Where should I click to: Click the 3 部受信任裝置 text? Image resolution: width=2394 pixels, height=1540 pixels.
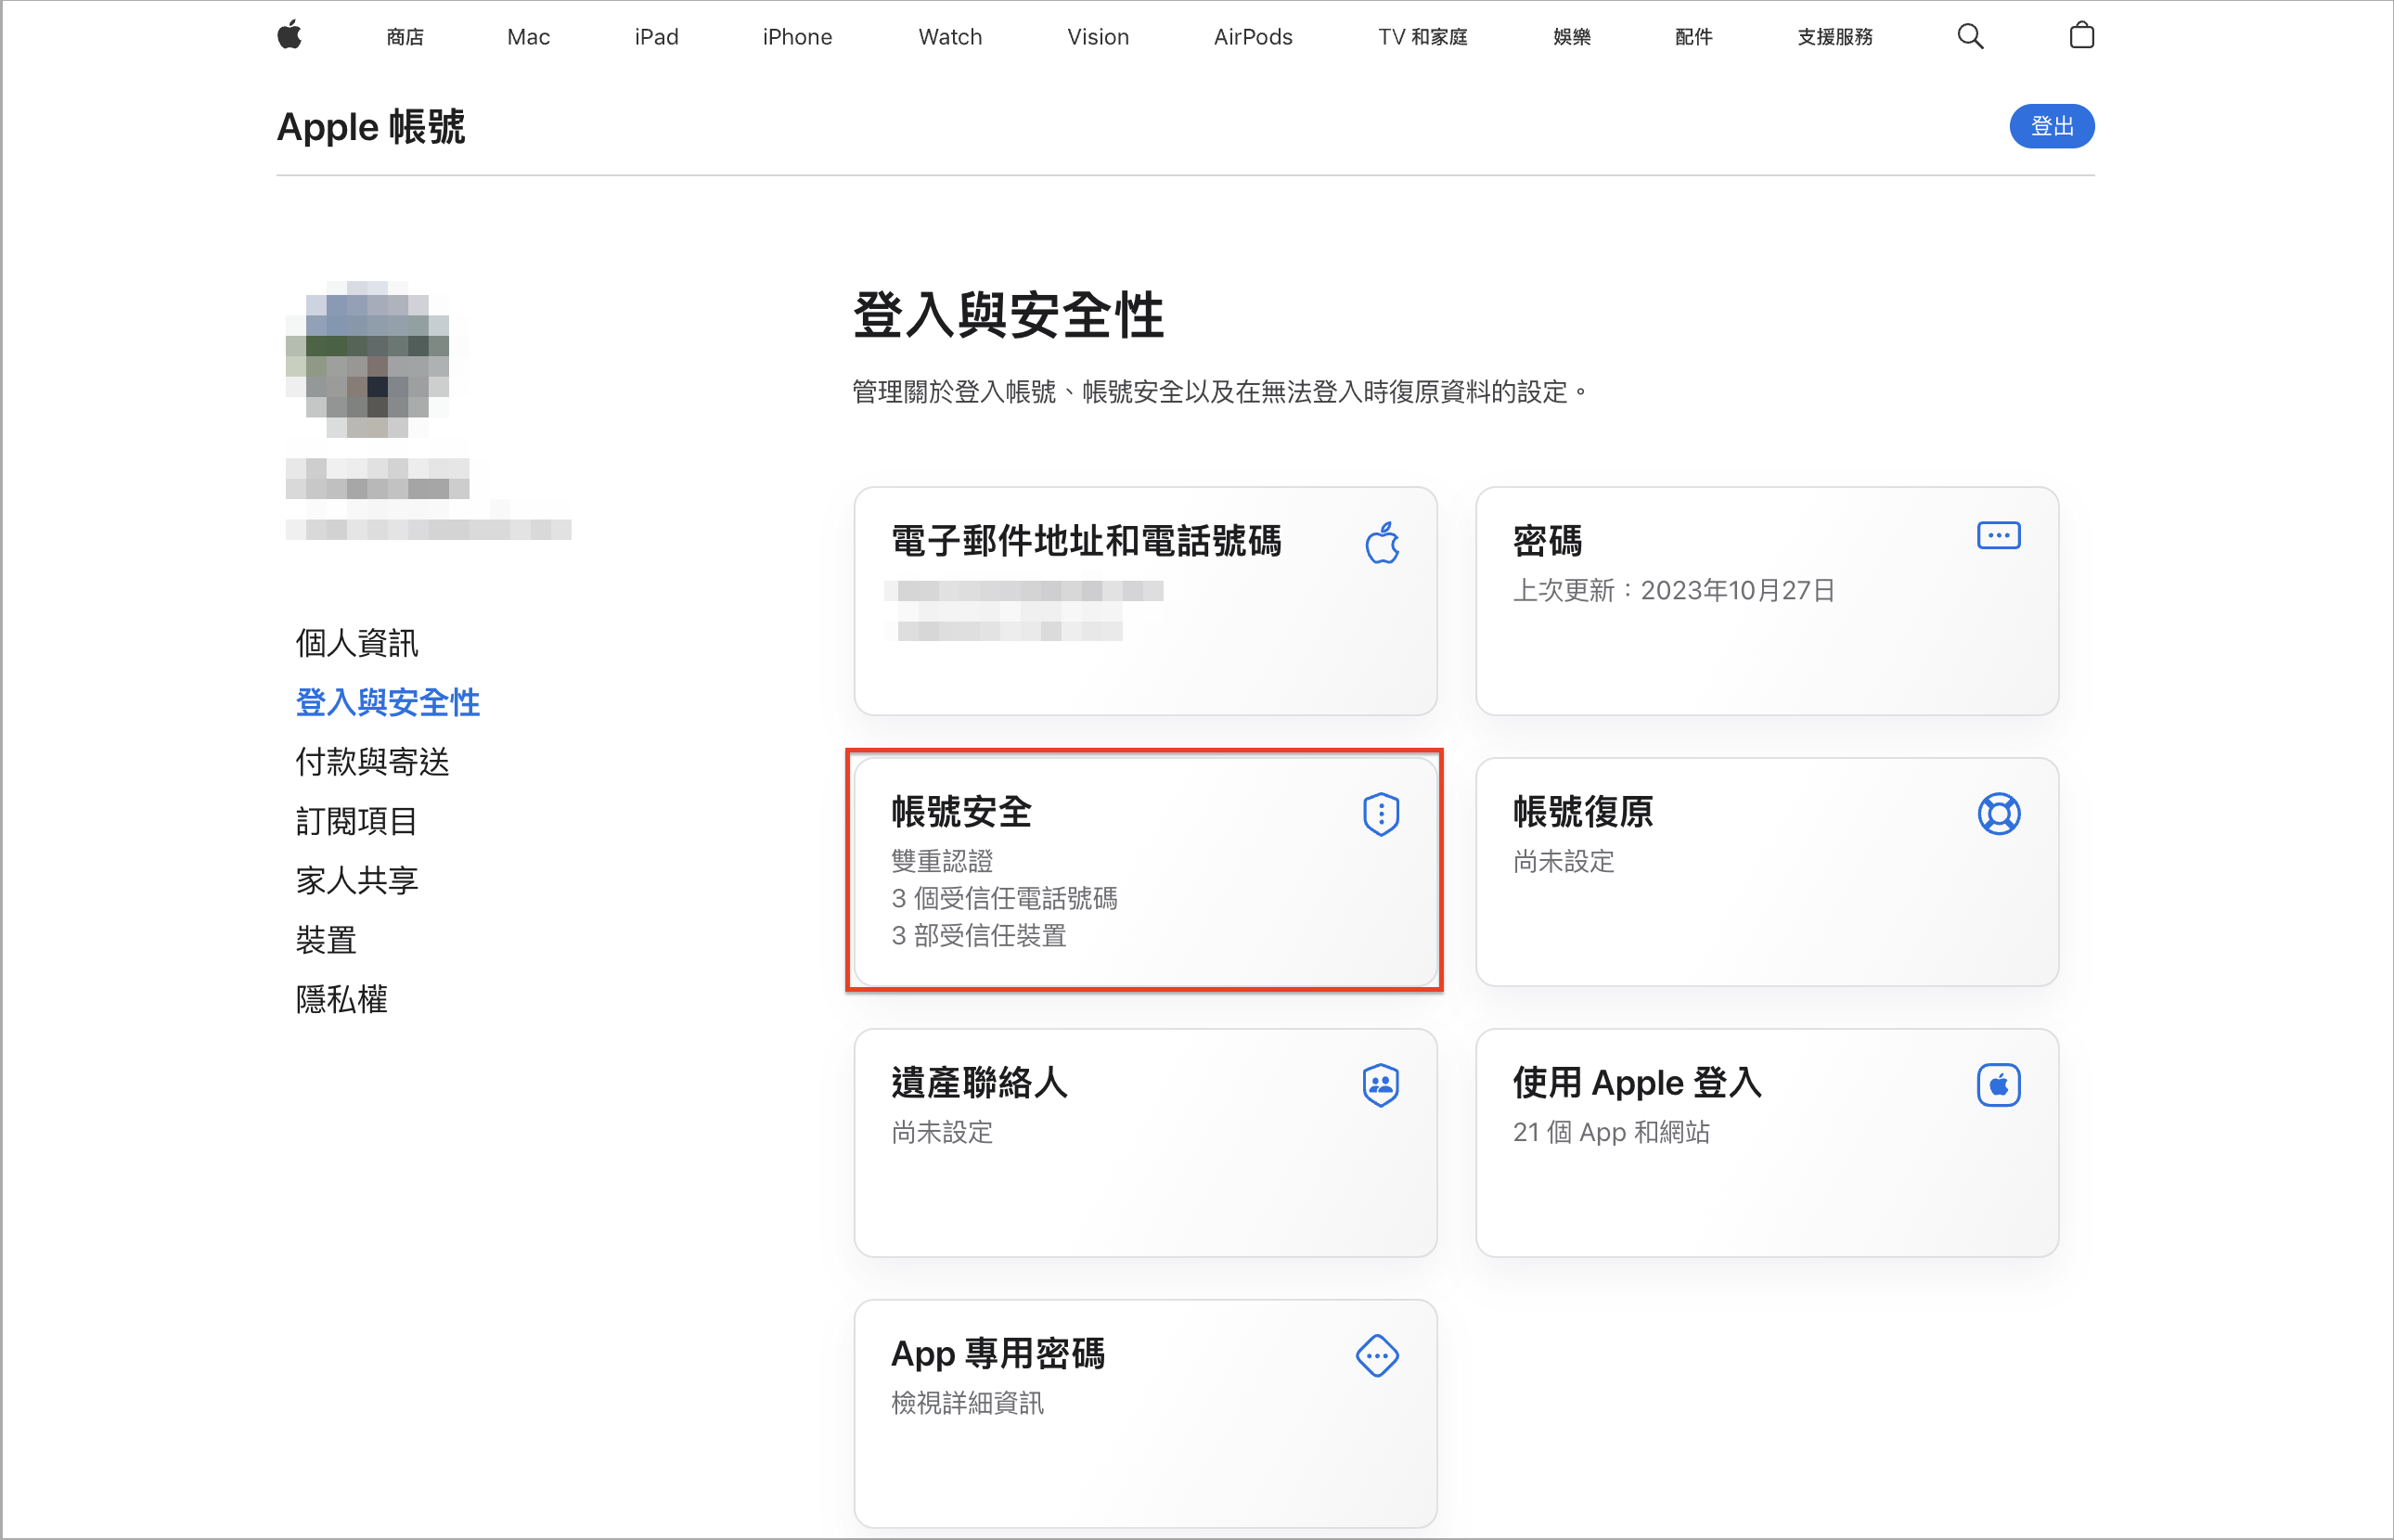pyautogui.click(x=979, y=936)
